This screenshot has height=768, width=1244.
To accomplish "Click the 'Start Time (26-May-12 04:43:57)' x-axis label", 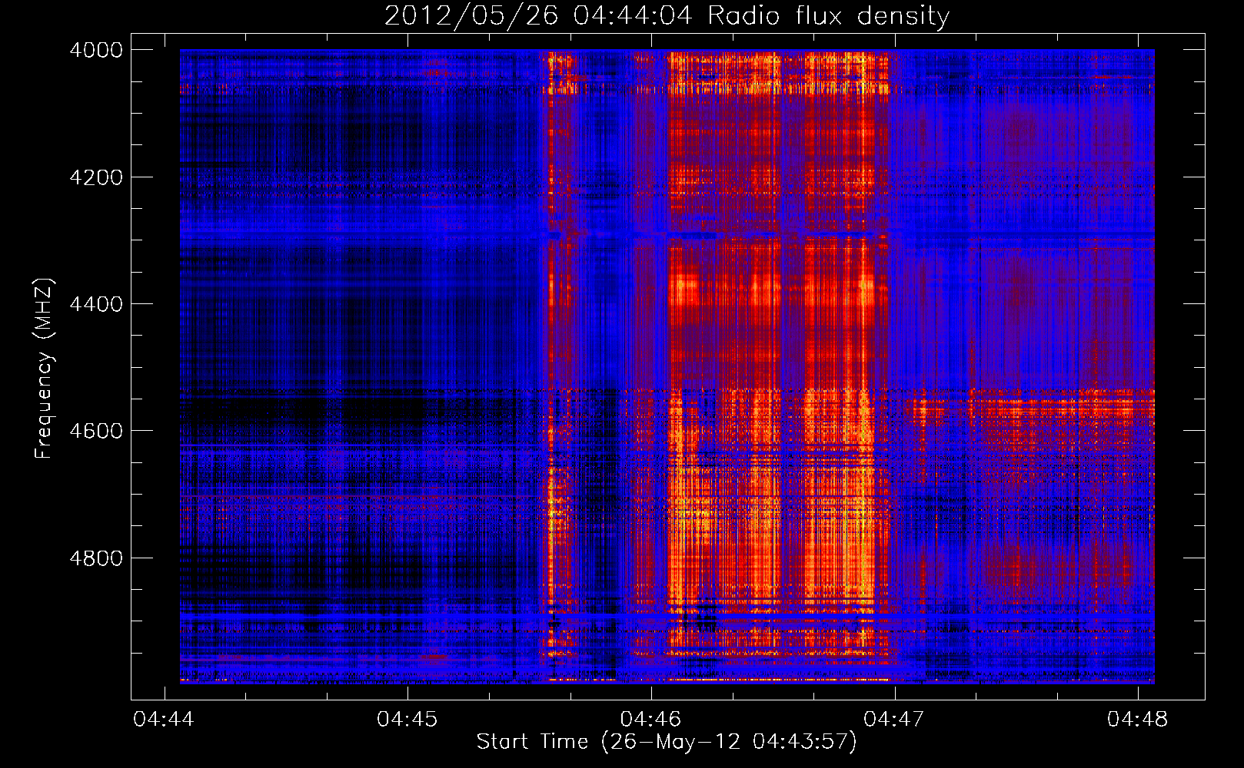I will pyautogui.click(x=667, y=742).
